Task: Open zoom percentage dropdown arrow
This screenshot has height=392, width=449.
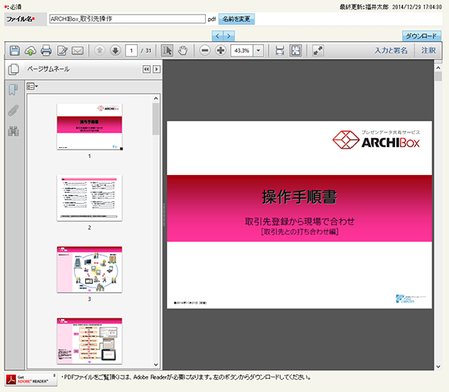Action: [x=259, y=50]
